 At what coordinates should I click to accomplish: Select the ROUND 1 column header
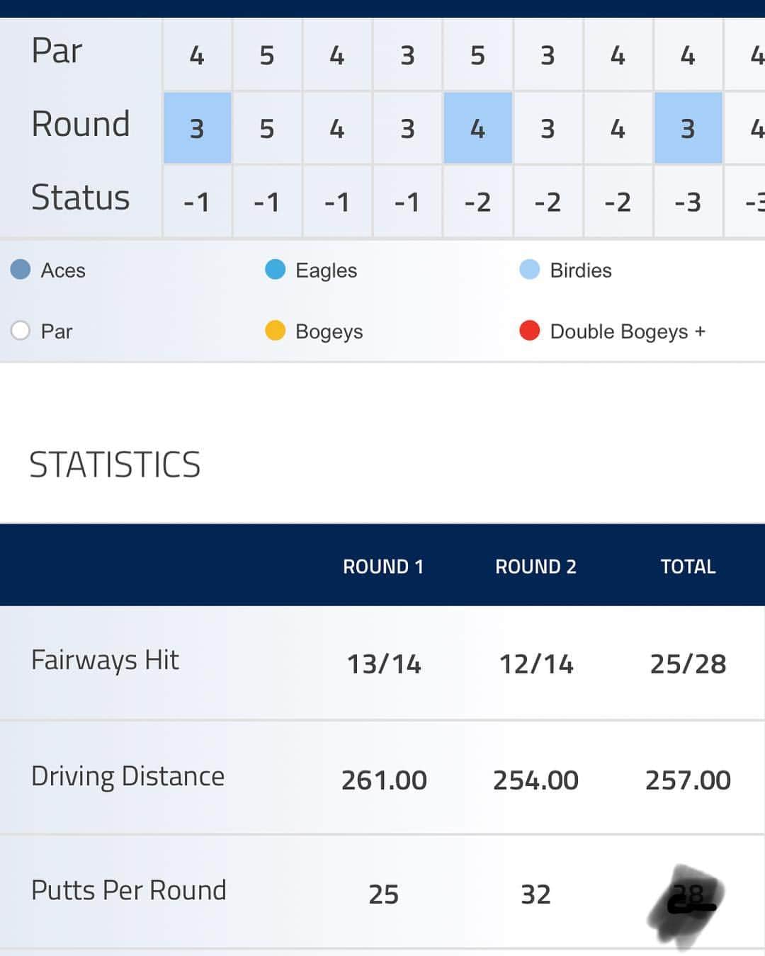pyautogui.click(x=383, y=567)
